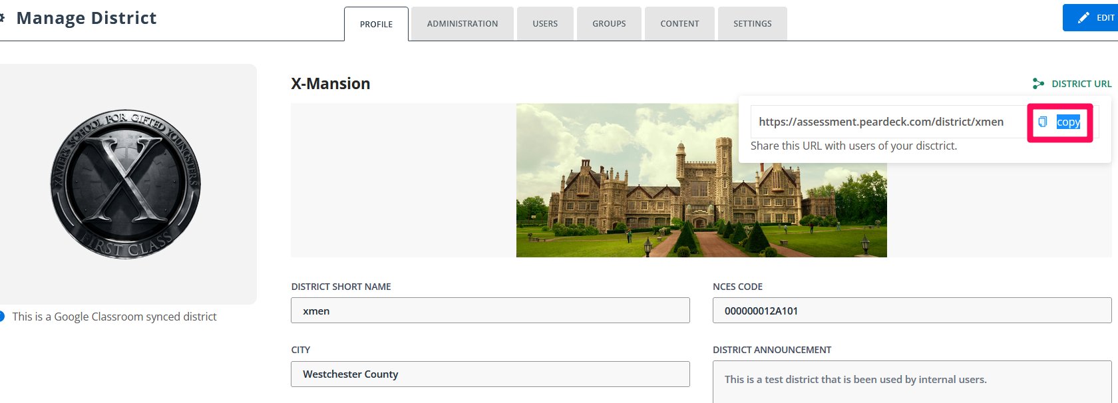This screenshot has height=403, width=1118.
Task: Click the District Announcement text area
Action: (912, 382)
